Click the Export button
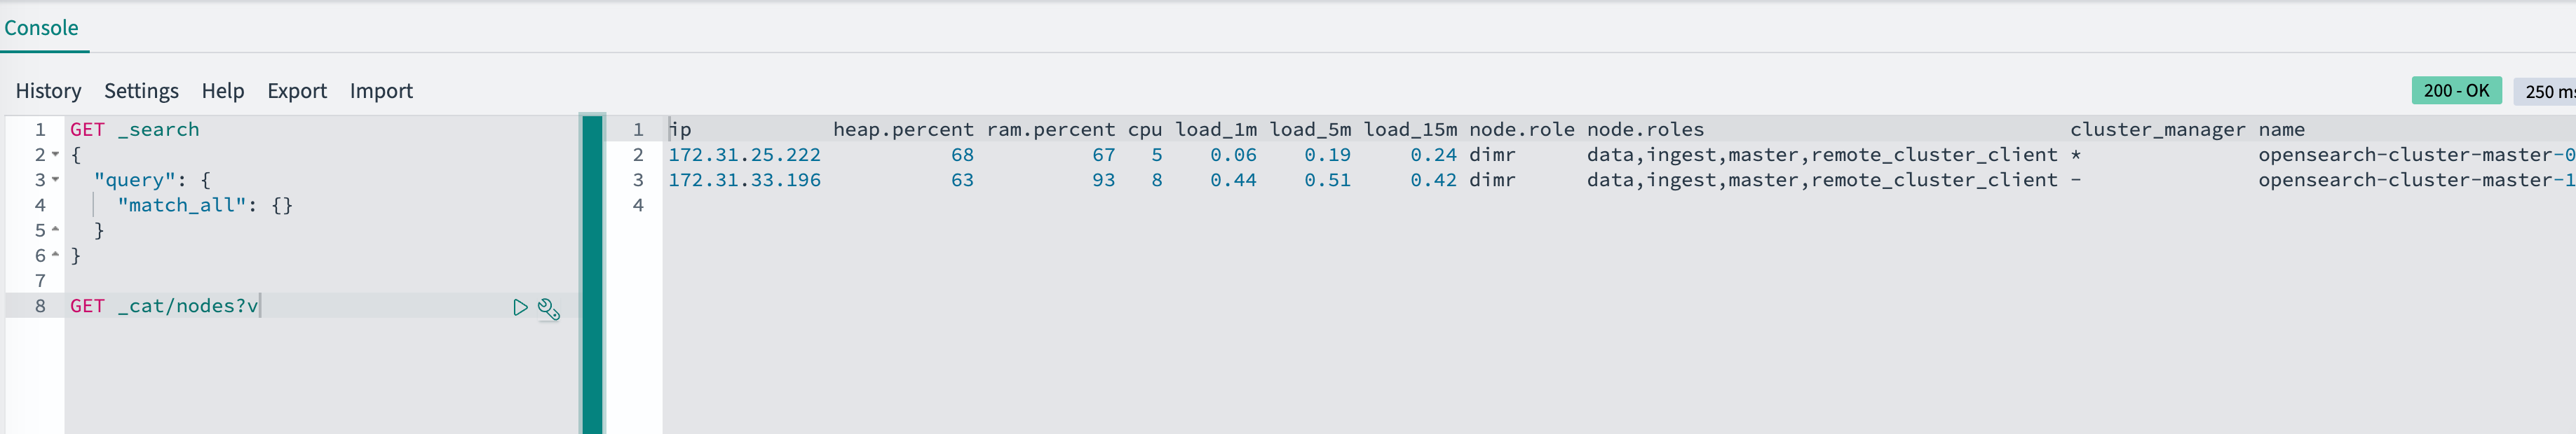This screenshot has width=2576, height=434. (x=296, y=91)
